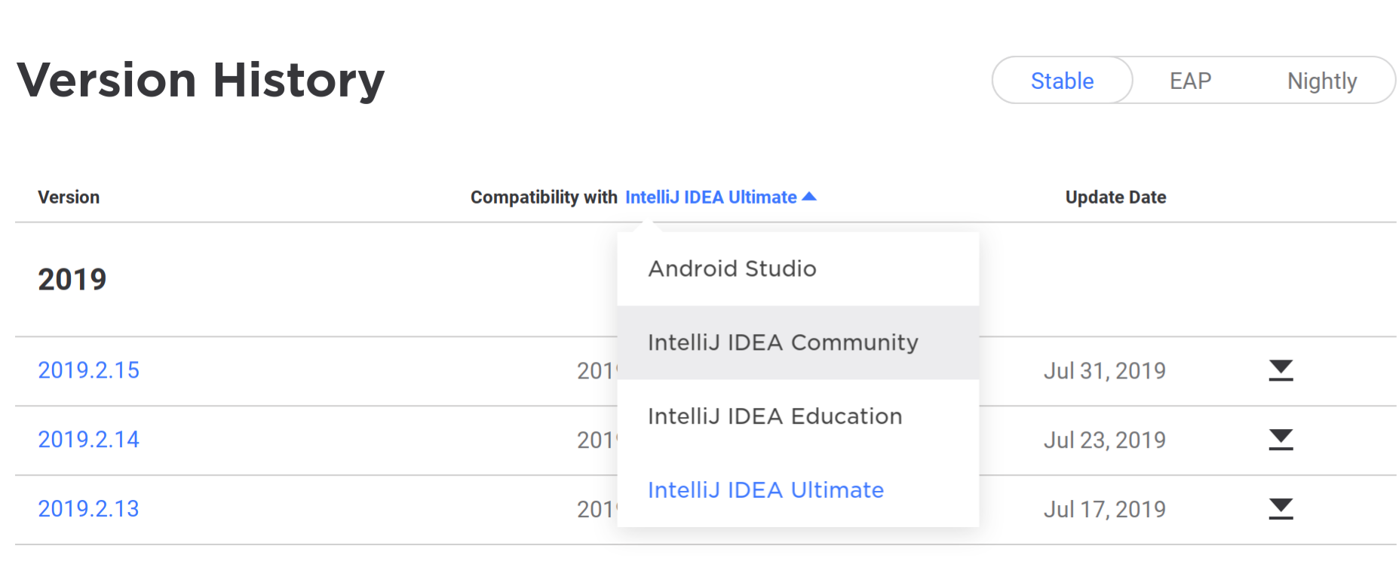Choose Android Studio from the product list

(x=732, y=269)
